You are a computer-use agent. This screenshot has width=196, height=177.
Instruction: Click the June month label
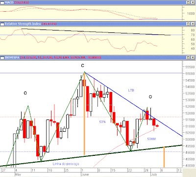pos(85,175)
